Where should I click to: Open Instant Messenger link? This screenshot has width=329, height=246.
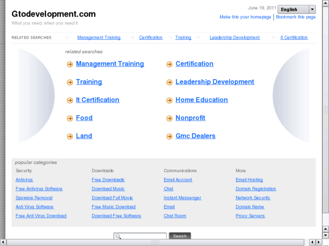point(182,198)
